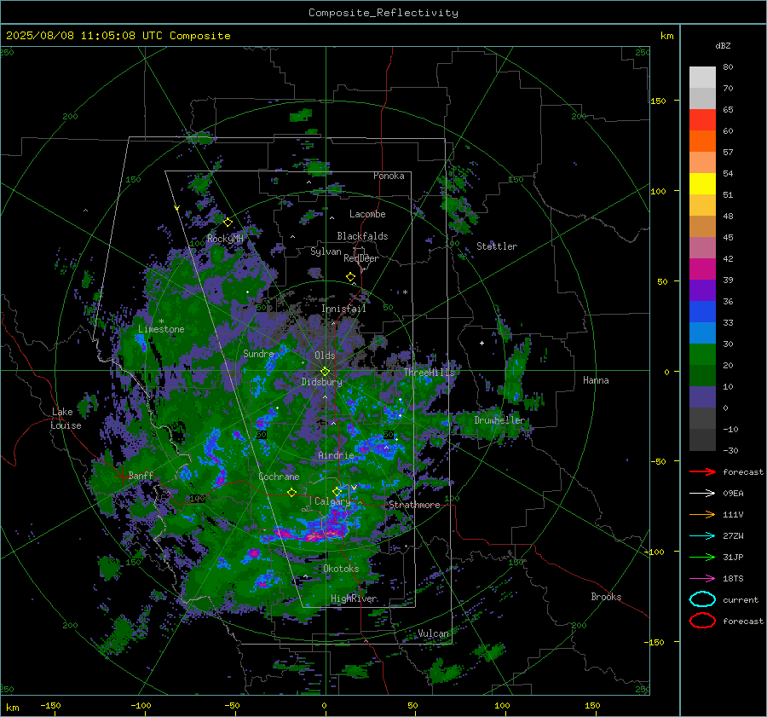Select the orange 60-57 dBZ color swatch

[x=702, y=142]
